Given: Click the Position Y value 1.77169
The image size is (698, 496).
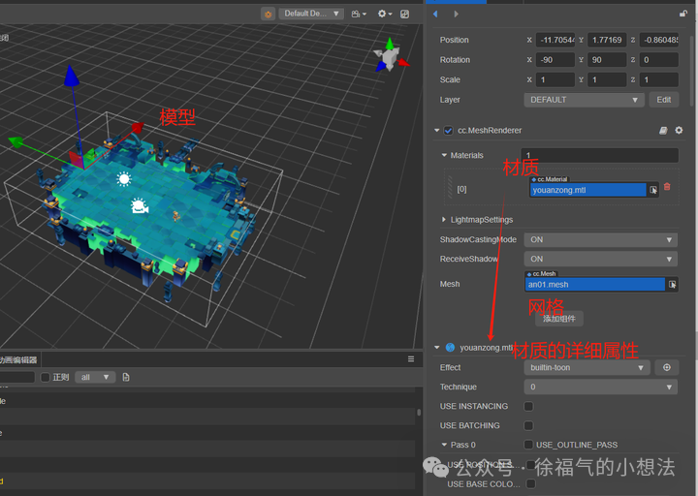Looking at the screenshot, I should point(607,40).
